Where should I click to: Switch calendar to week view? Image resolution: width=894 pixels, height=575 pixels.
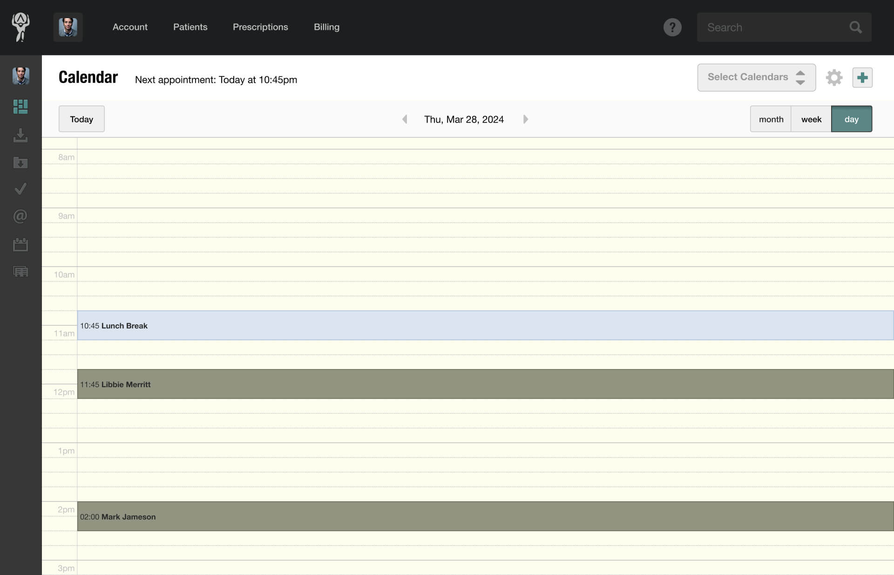(x=811, y=119)
